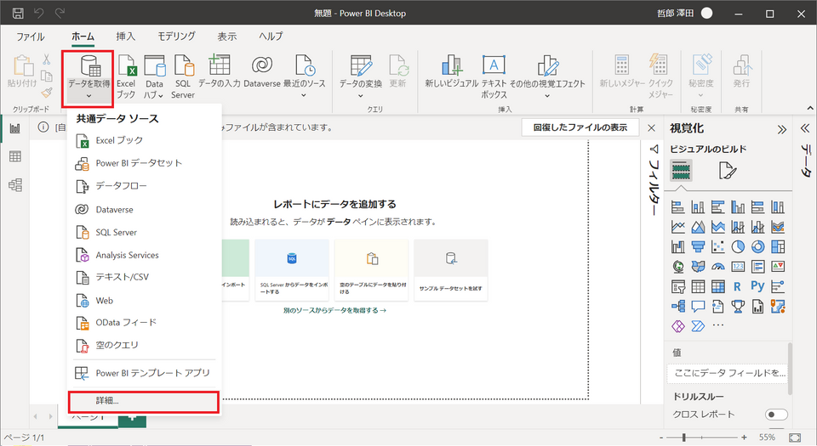Open the データを取得 (Get Data) dropdown button
This screenshot has height=446, width=817.
click(x=89, y=79)
